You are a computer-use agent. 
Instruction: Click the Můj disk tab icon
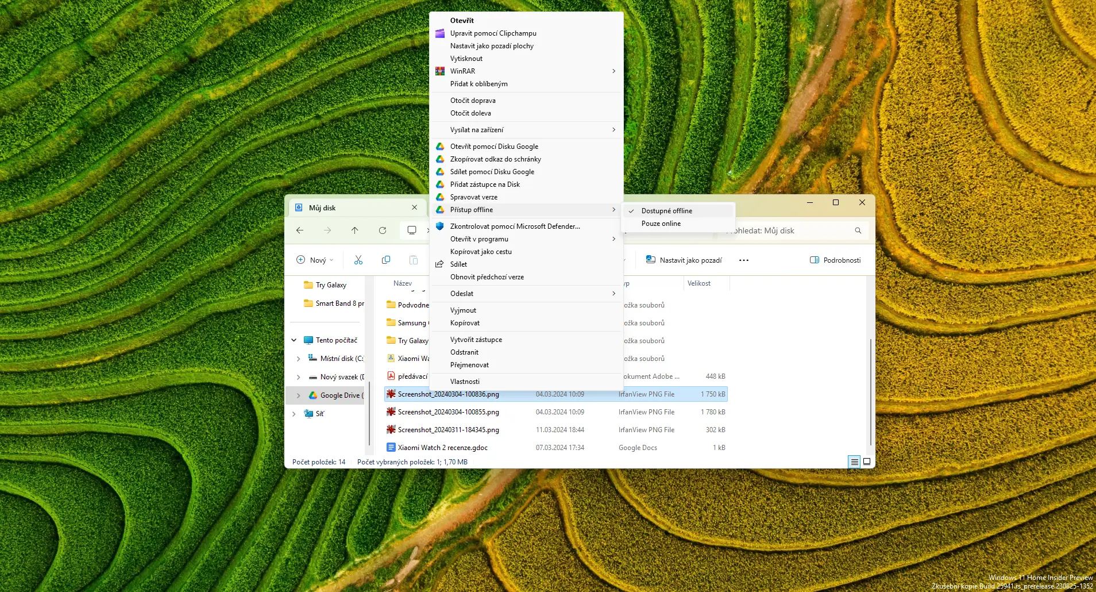(x=299, y=207)
